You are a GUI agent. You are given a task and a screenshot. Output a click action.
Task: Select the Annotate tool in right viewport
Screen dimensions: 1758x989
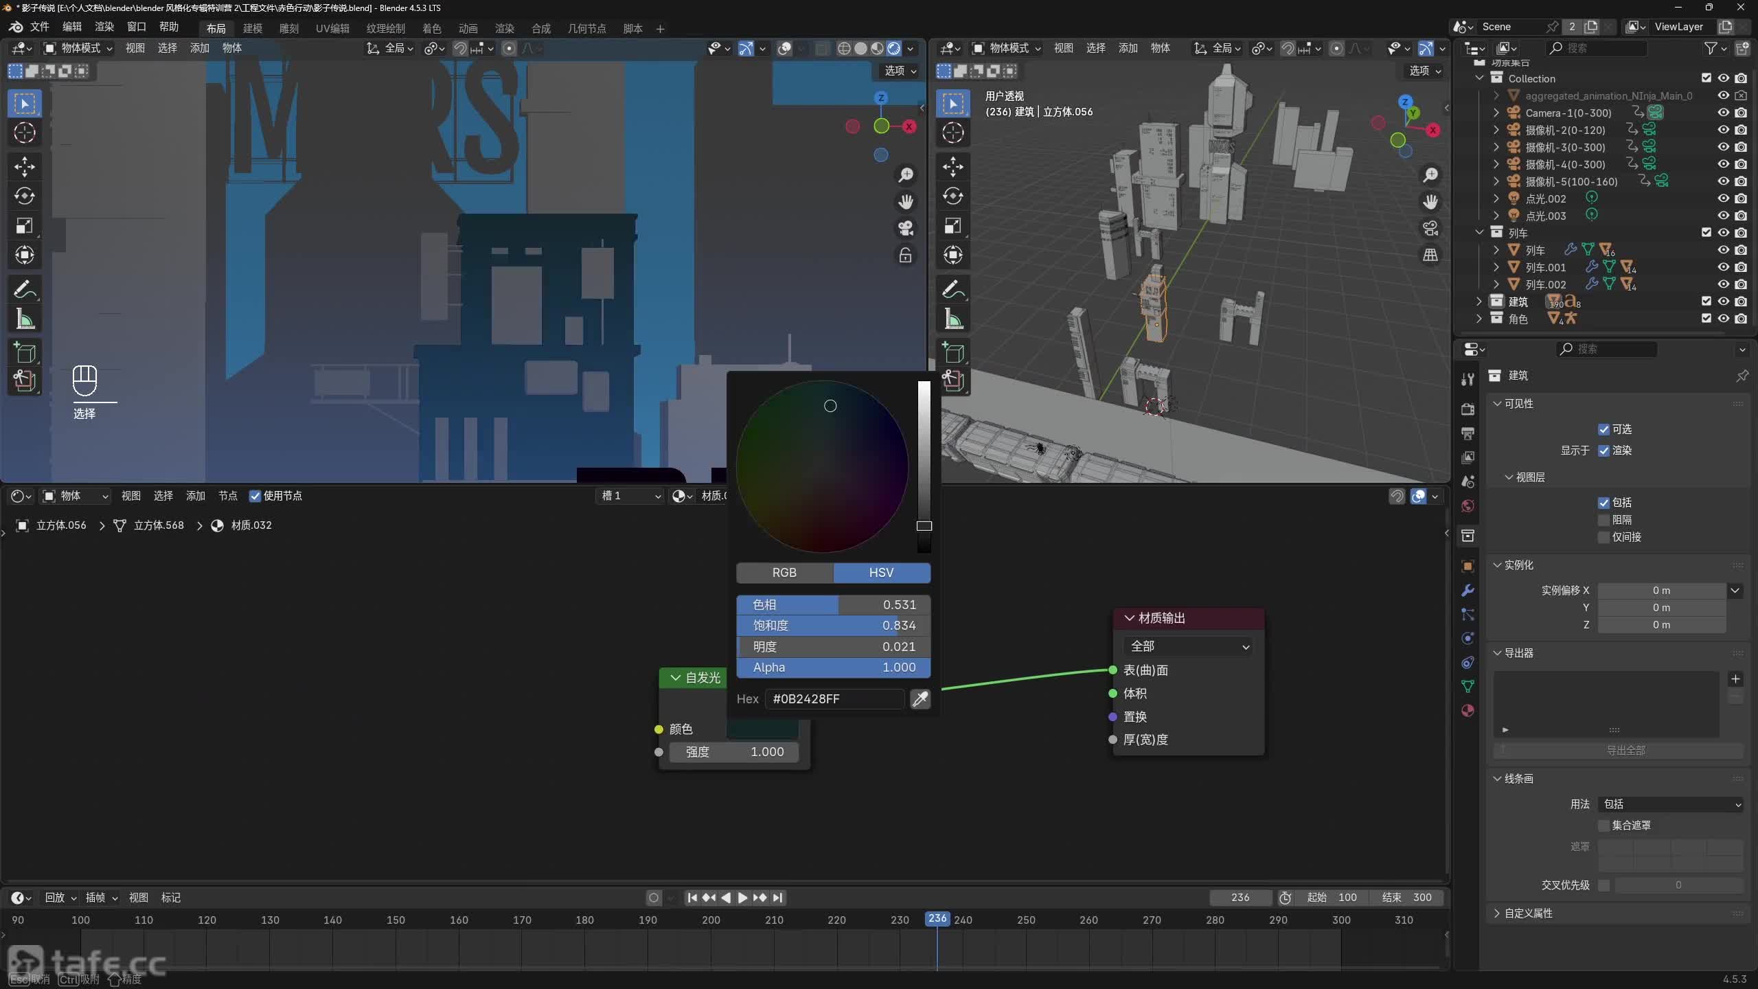tap(953, 290)
